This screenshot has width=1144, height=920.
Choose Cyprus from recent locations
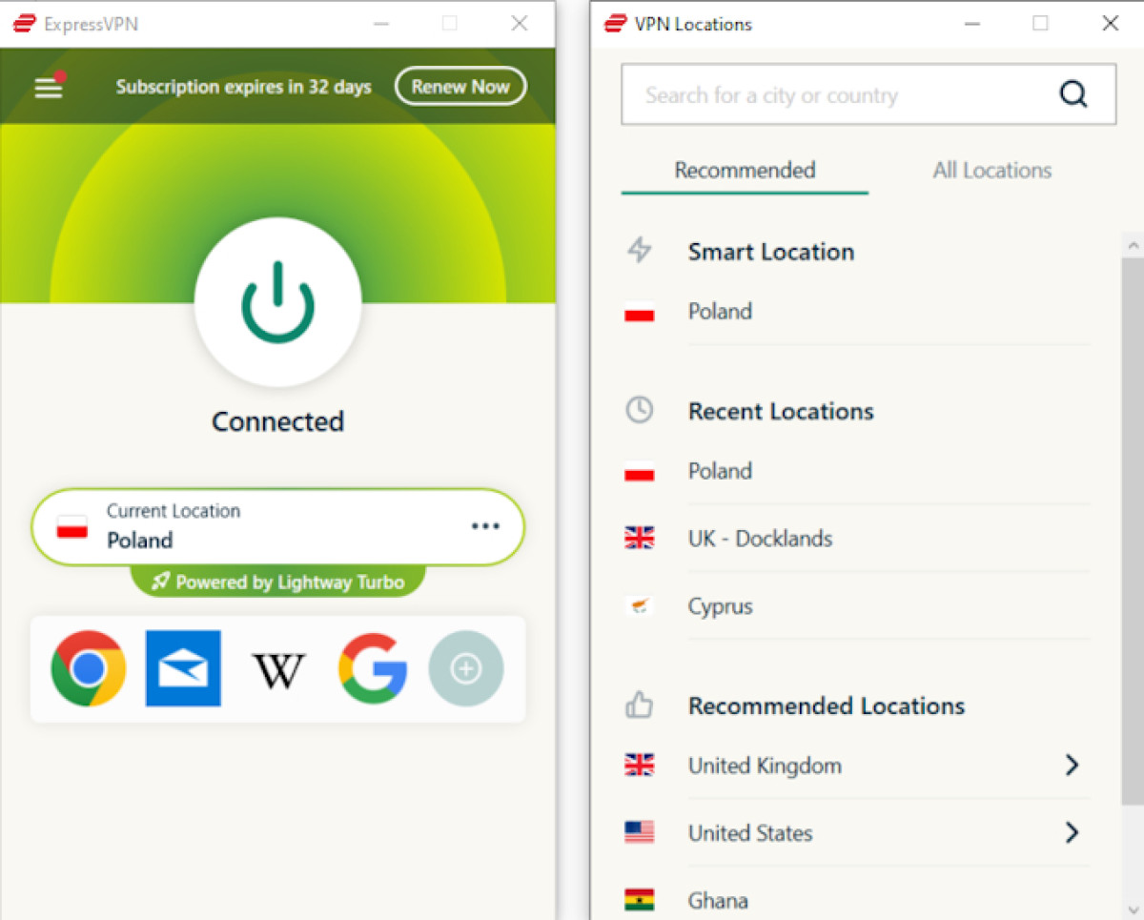point(721,606)
